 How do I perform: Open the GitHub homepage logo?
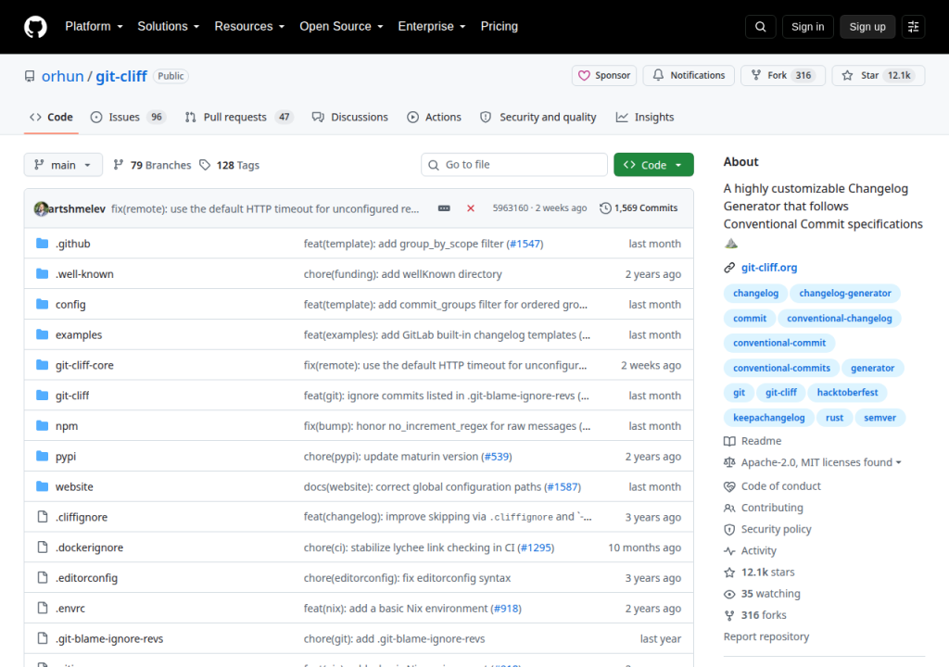coord(35,27)
